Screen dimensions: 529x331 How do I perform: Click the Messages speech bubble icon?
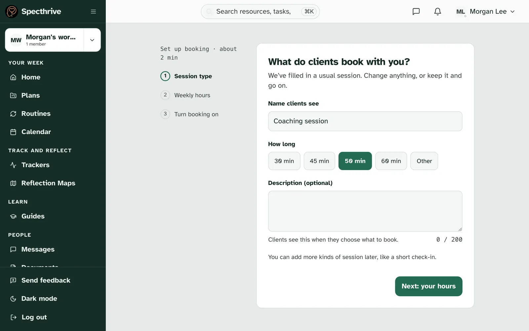tap(13, 249)
